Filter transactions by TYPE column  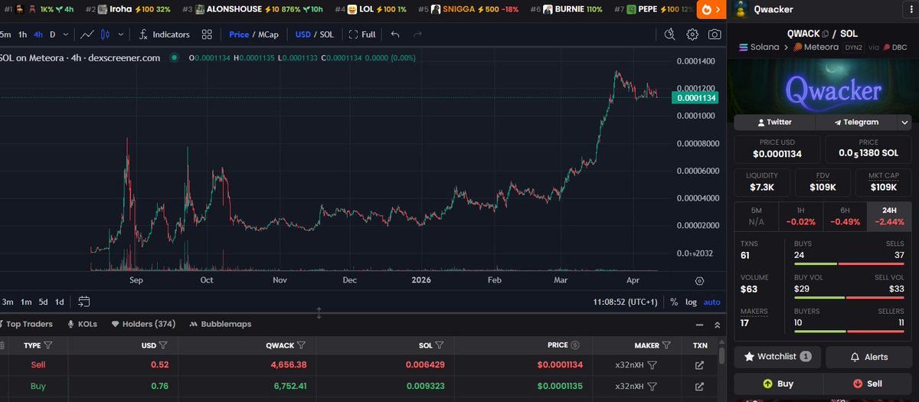pos(48,345)
